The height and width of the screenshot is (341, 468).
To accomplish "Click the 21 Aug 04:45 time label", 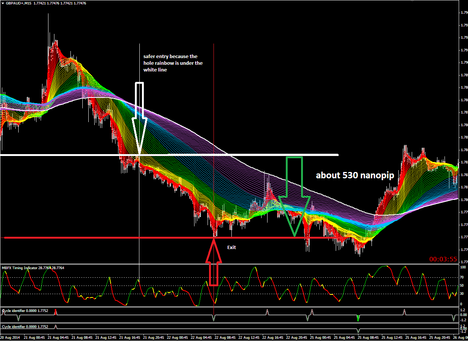I will [x=58, y=338].
